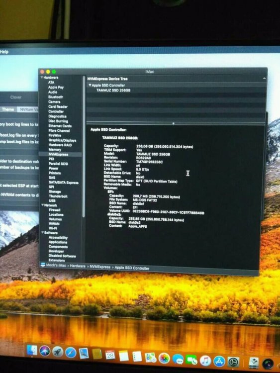Open Launchpad rocket icon in dock
Image resolution: width=280 pixels, height=373 pixels.
coord(58,352)
